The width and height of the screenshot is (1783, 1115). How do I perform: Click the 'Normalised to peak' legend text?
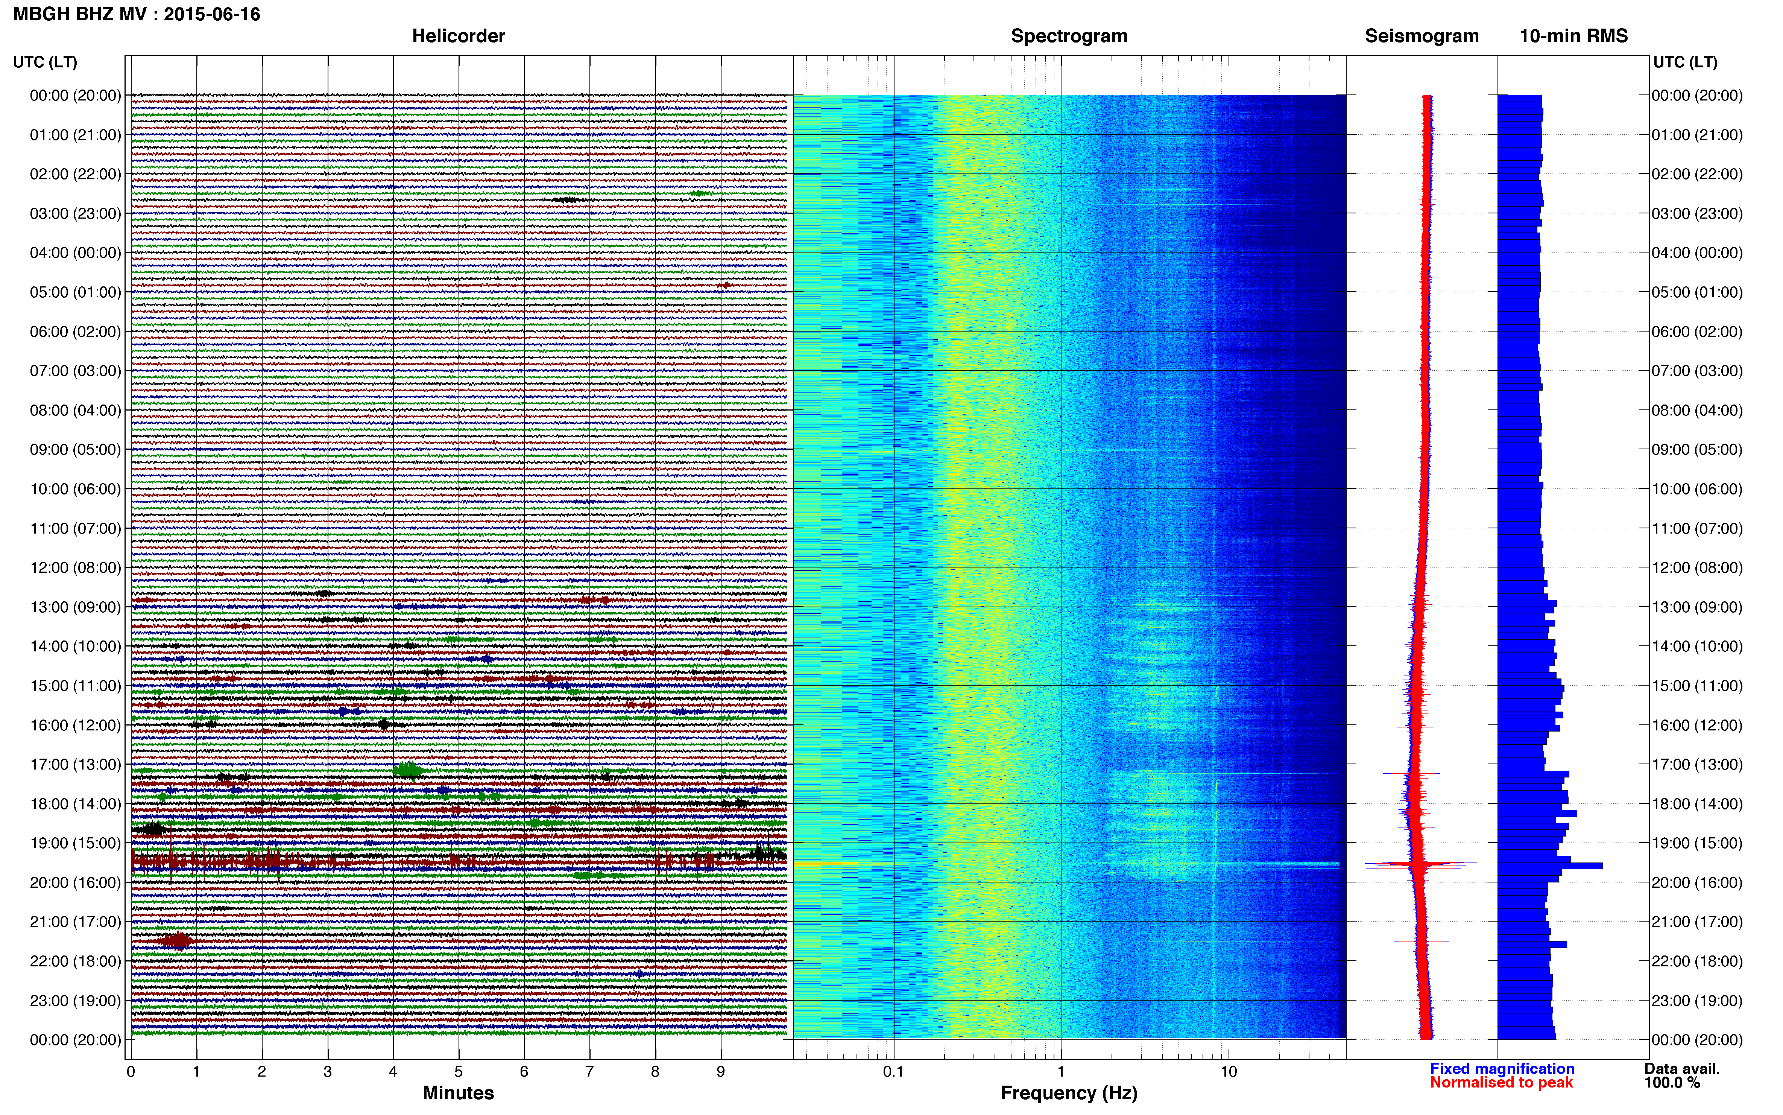pyautogui.click(x=1501, y=1083)
